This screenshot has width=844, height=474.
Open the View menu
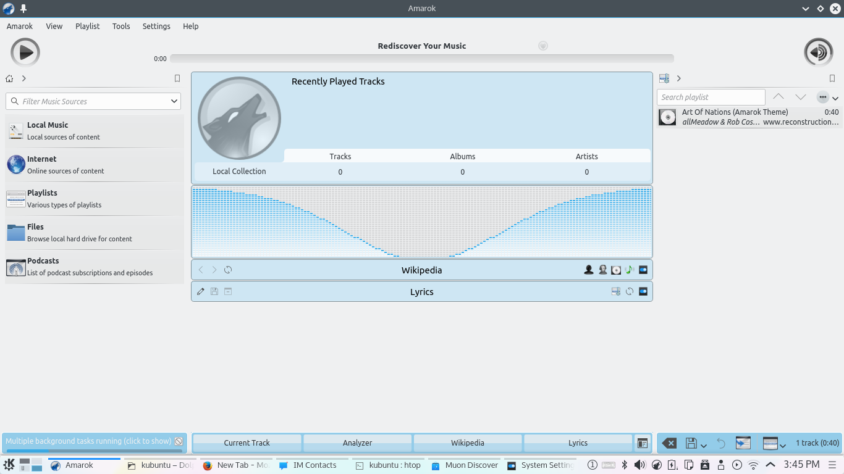[54, 26]
